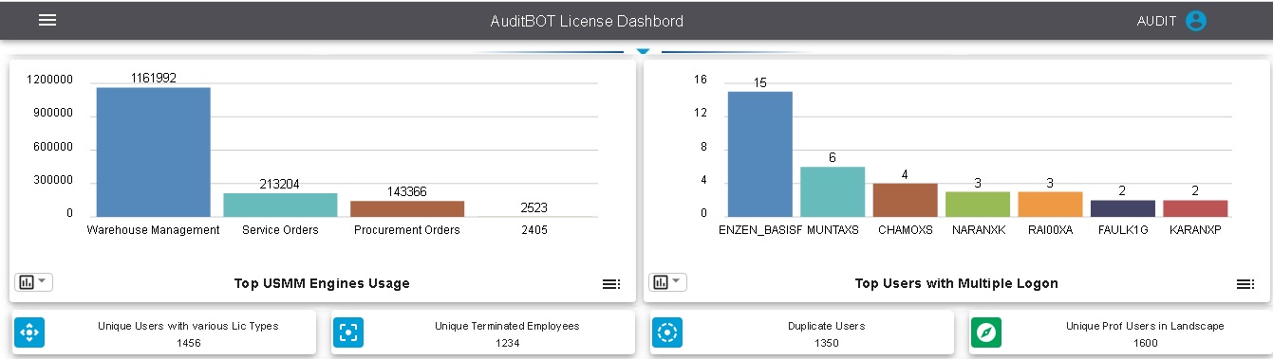Click the Duplicate Users icon
The image size is (1273, 359).
667,332
